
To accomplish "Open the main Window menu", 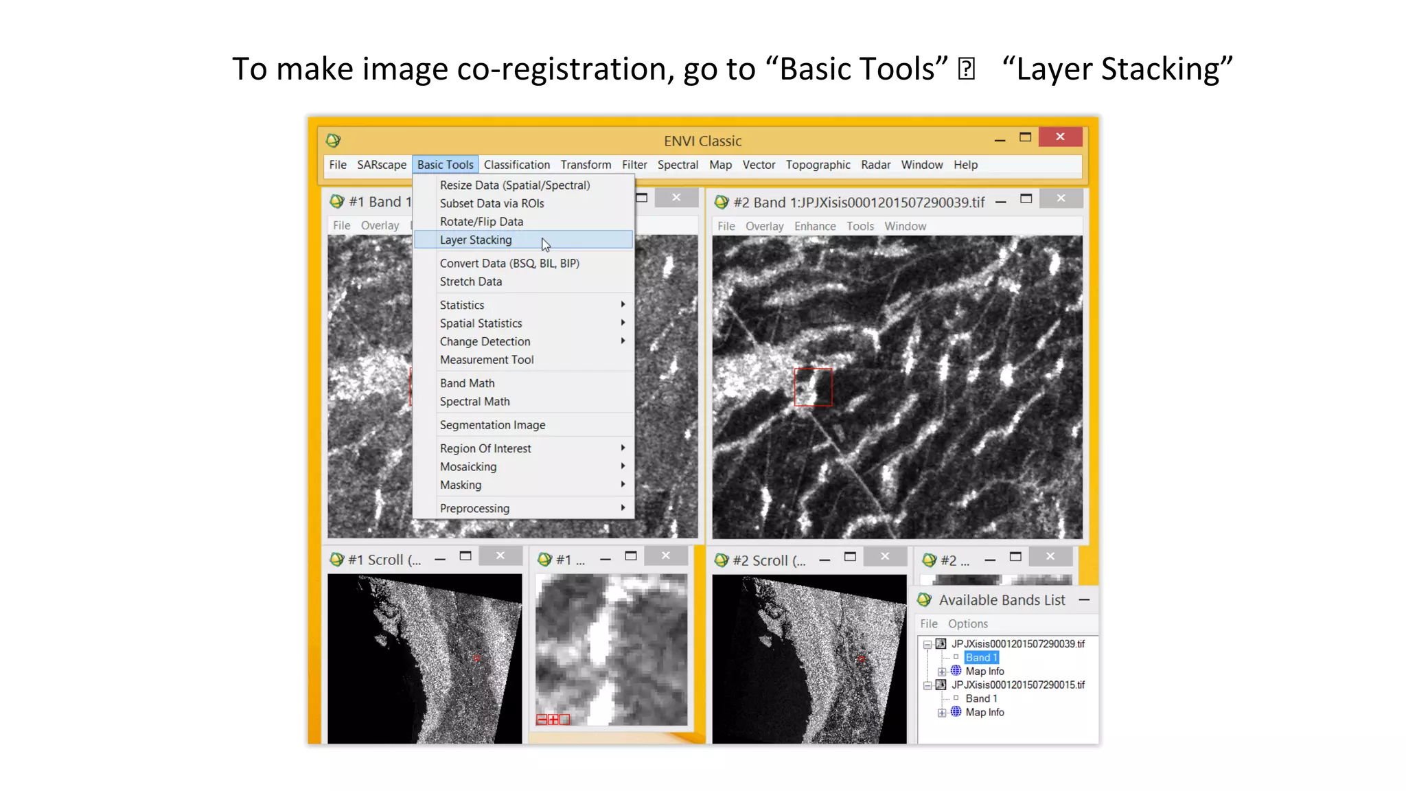I will tap(922, 165).
